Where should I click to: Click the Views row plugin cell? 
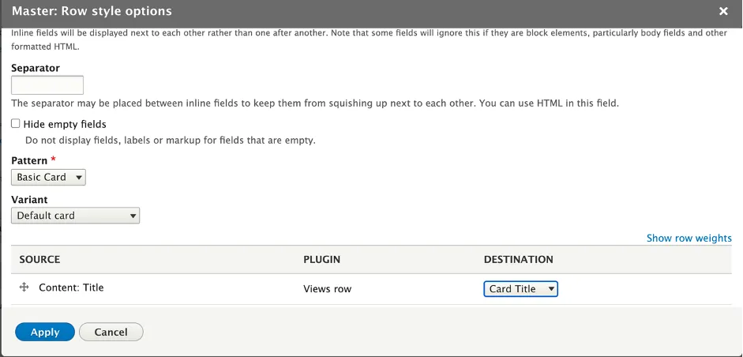328,289
